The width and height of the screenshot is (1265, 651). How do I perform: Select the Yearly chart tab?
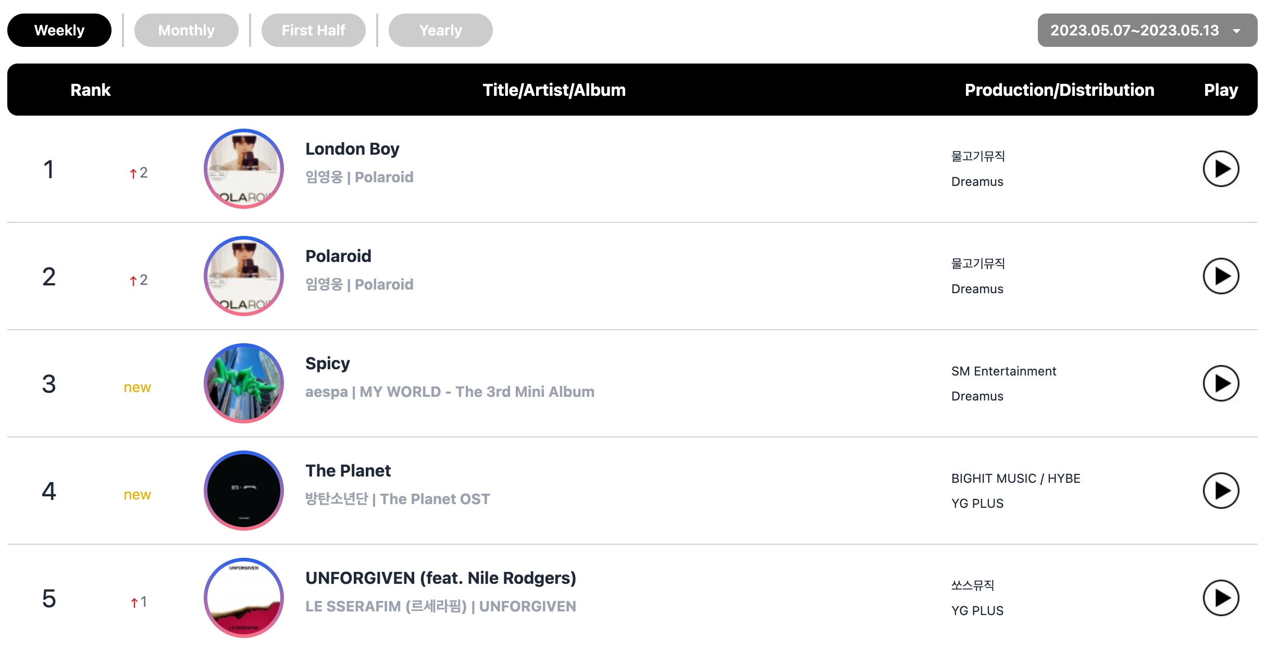click(x=441, y=30)
